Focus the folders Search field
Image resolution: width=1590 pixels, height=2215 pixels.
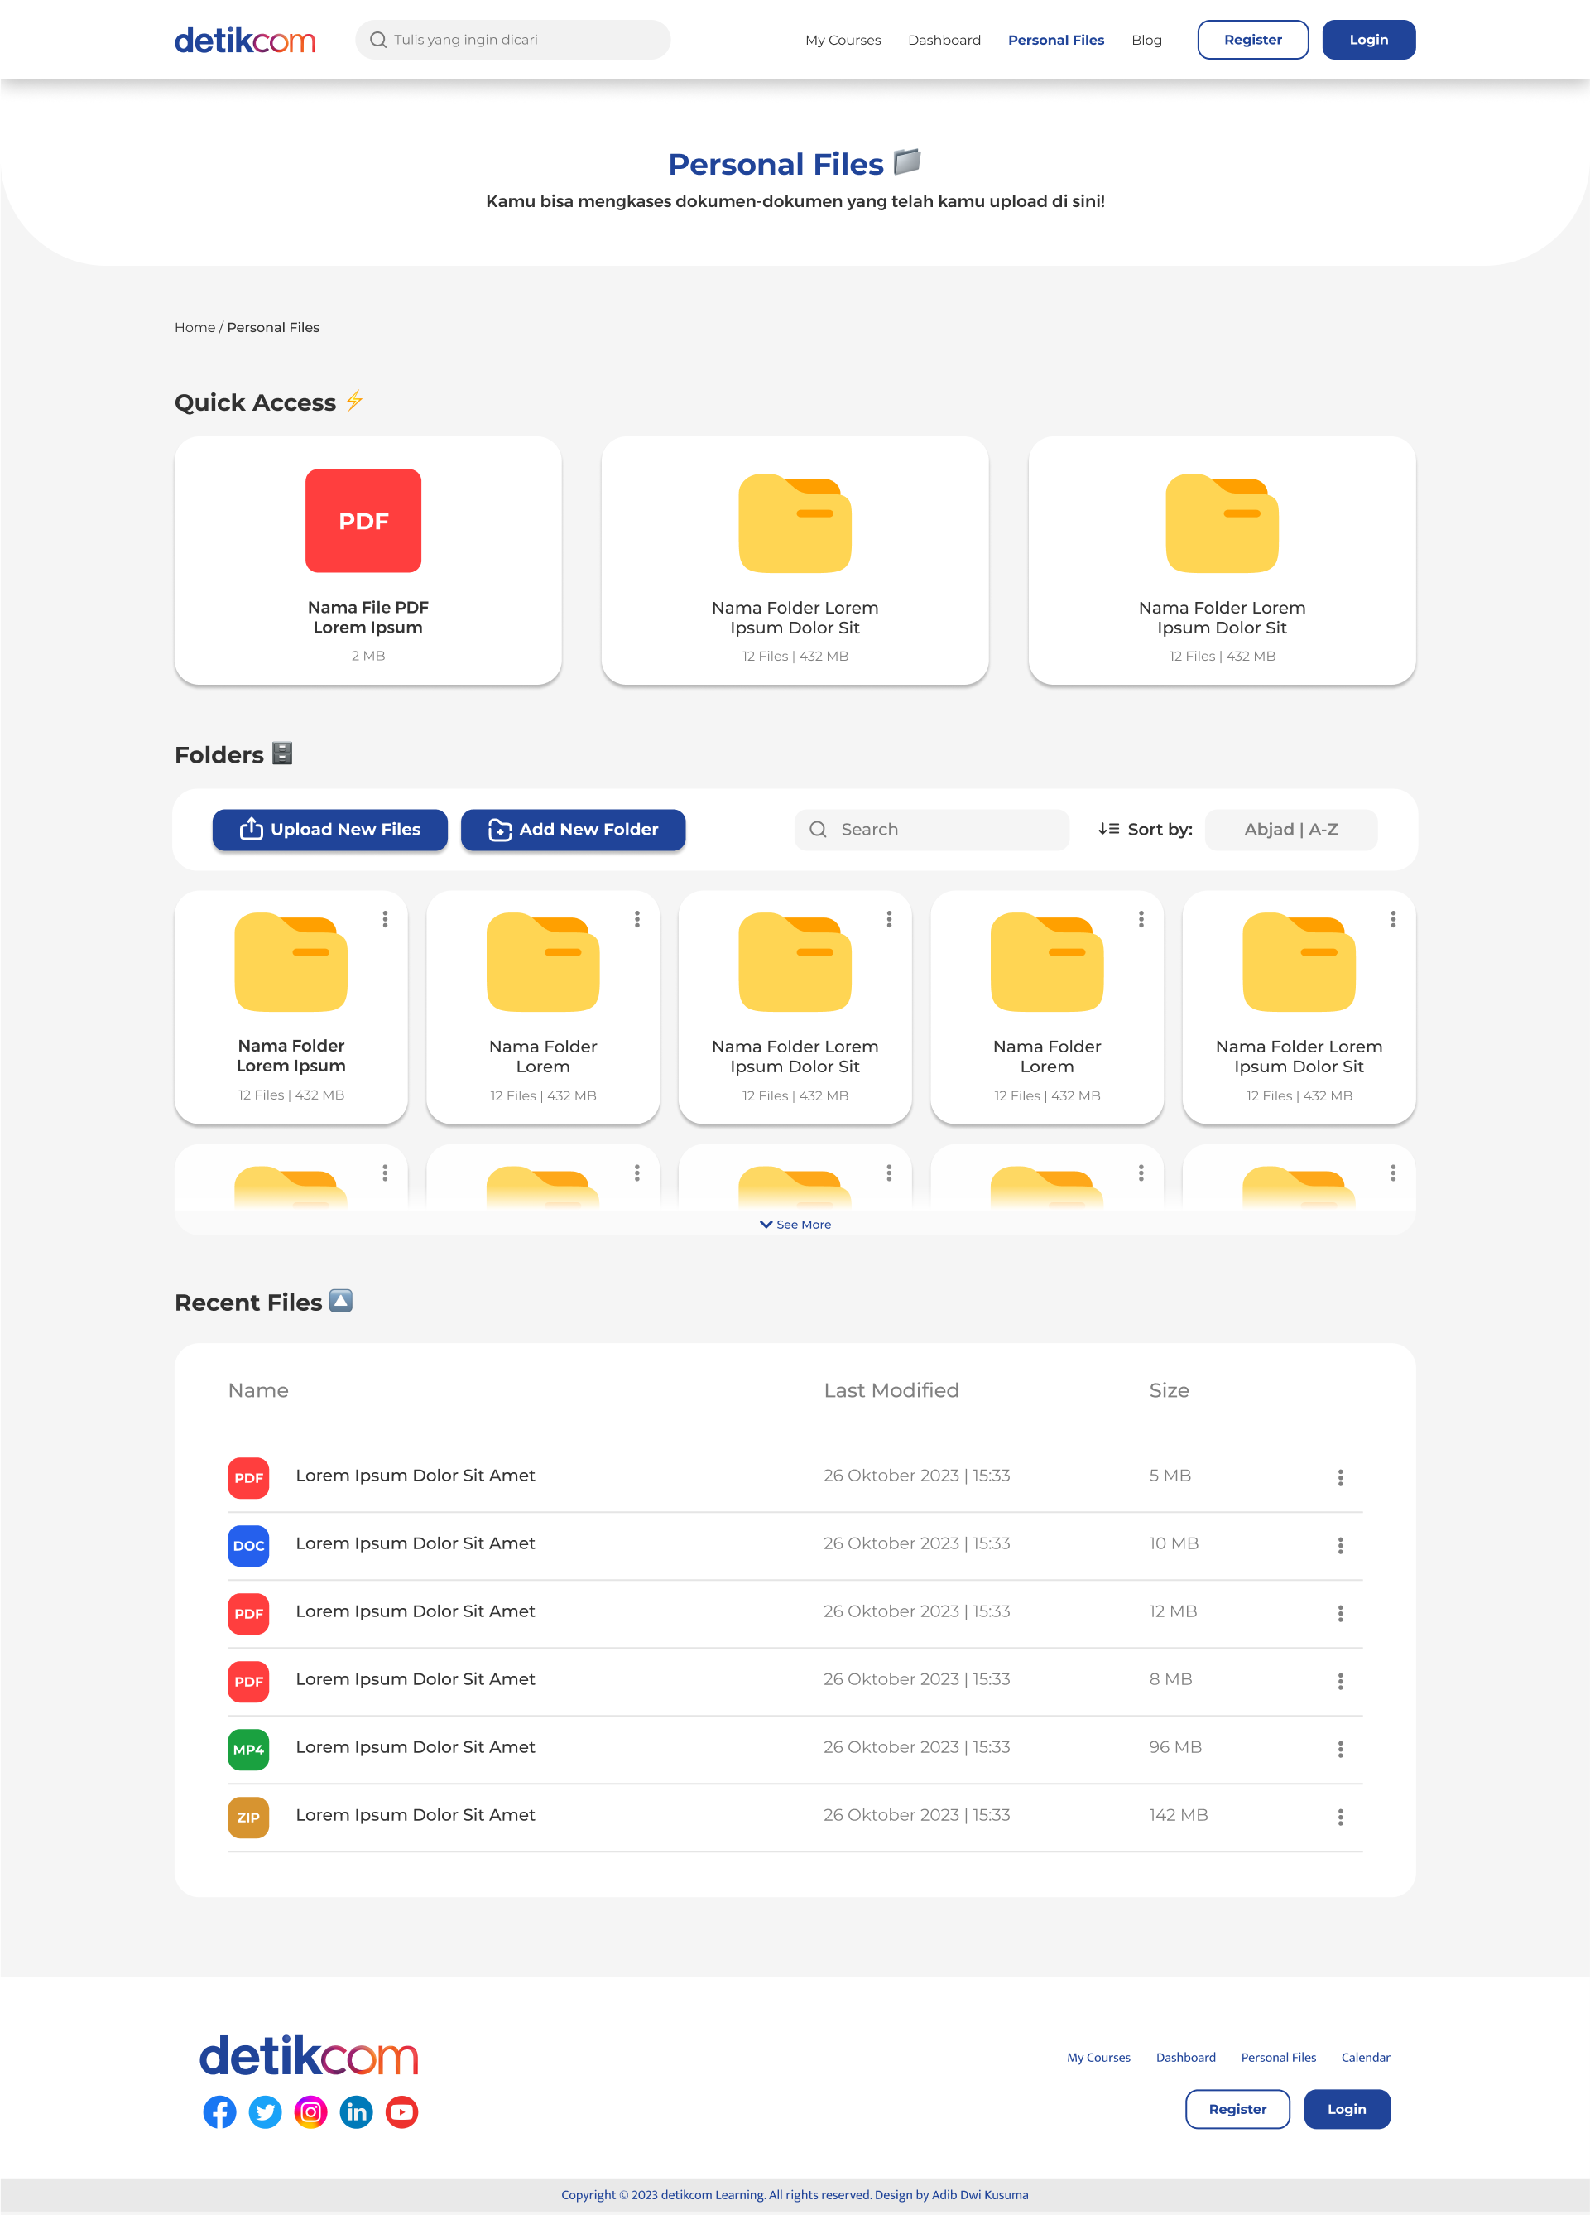pyautogui.click(x=932, y=829)
